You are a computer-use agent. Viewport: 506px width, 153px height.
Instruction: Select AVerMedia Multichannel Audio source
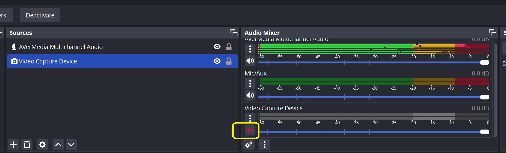coord(61,47)
